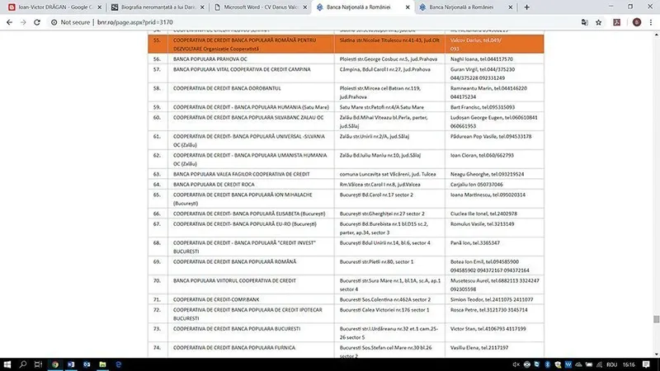Click the Chrome taskbar icon

[x=55, y=364]
